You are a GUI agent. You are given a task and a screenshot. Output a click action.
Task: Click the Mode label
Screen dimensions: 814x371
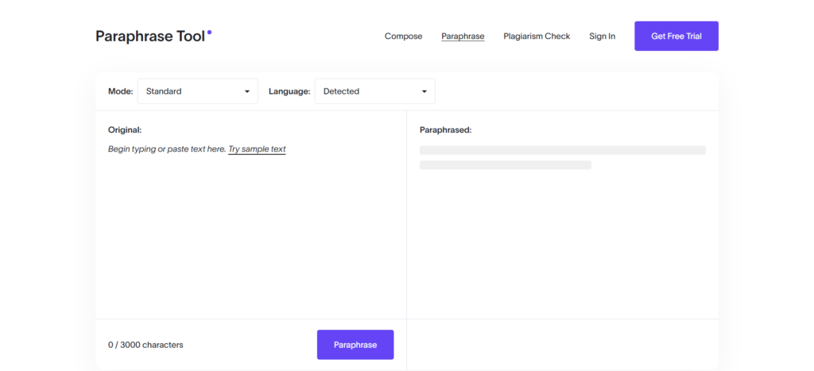[x=121, y=91]
